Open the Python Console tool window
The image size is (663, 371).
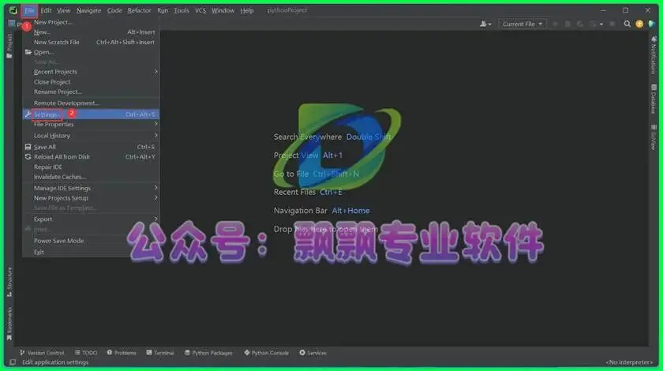(267, 353)
